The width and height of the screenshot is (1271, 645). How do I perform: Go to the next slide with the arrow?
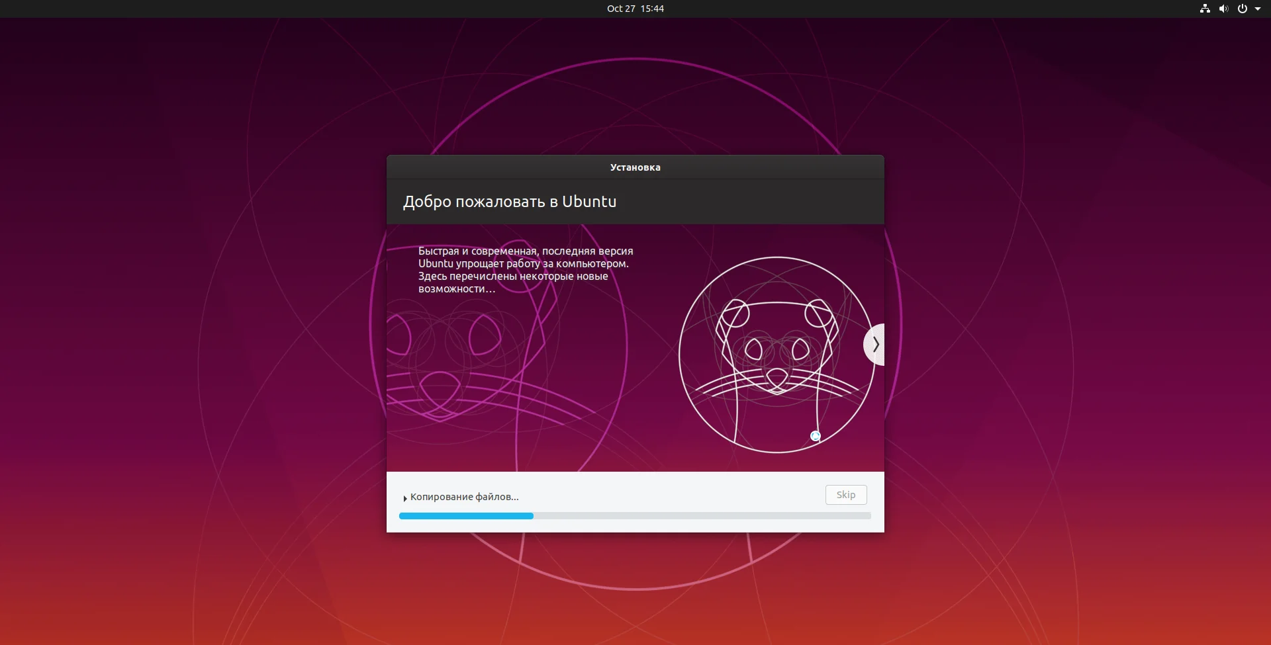point(874,344)
